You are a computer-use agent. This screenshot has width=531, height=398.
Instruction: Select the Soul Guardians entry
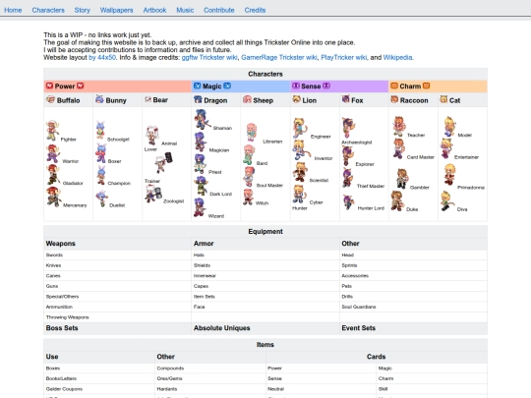(413, 307)
